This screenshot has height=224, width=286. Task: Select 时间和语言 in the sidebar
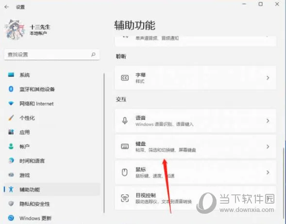(52, 160)
